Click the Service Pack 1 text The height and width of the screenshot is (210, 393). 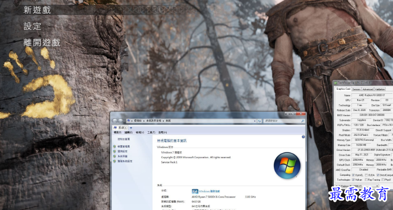click(169, 162)
